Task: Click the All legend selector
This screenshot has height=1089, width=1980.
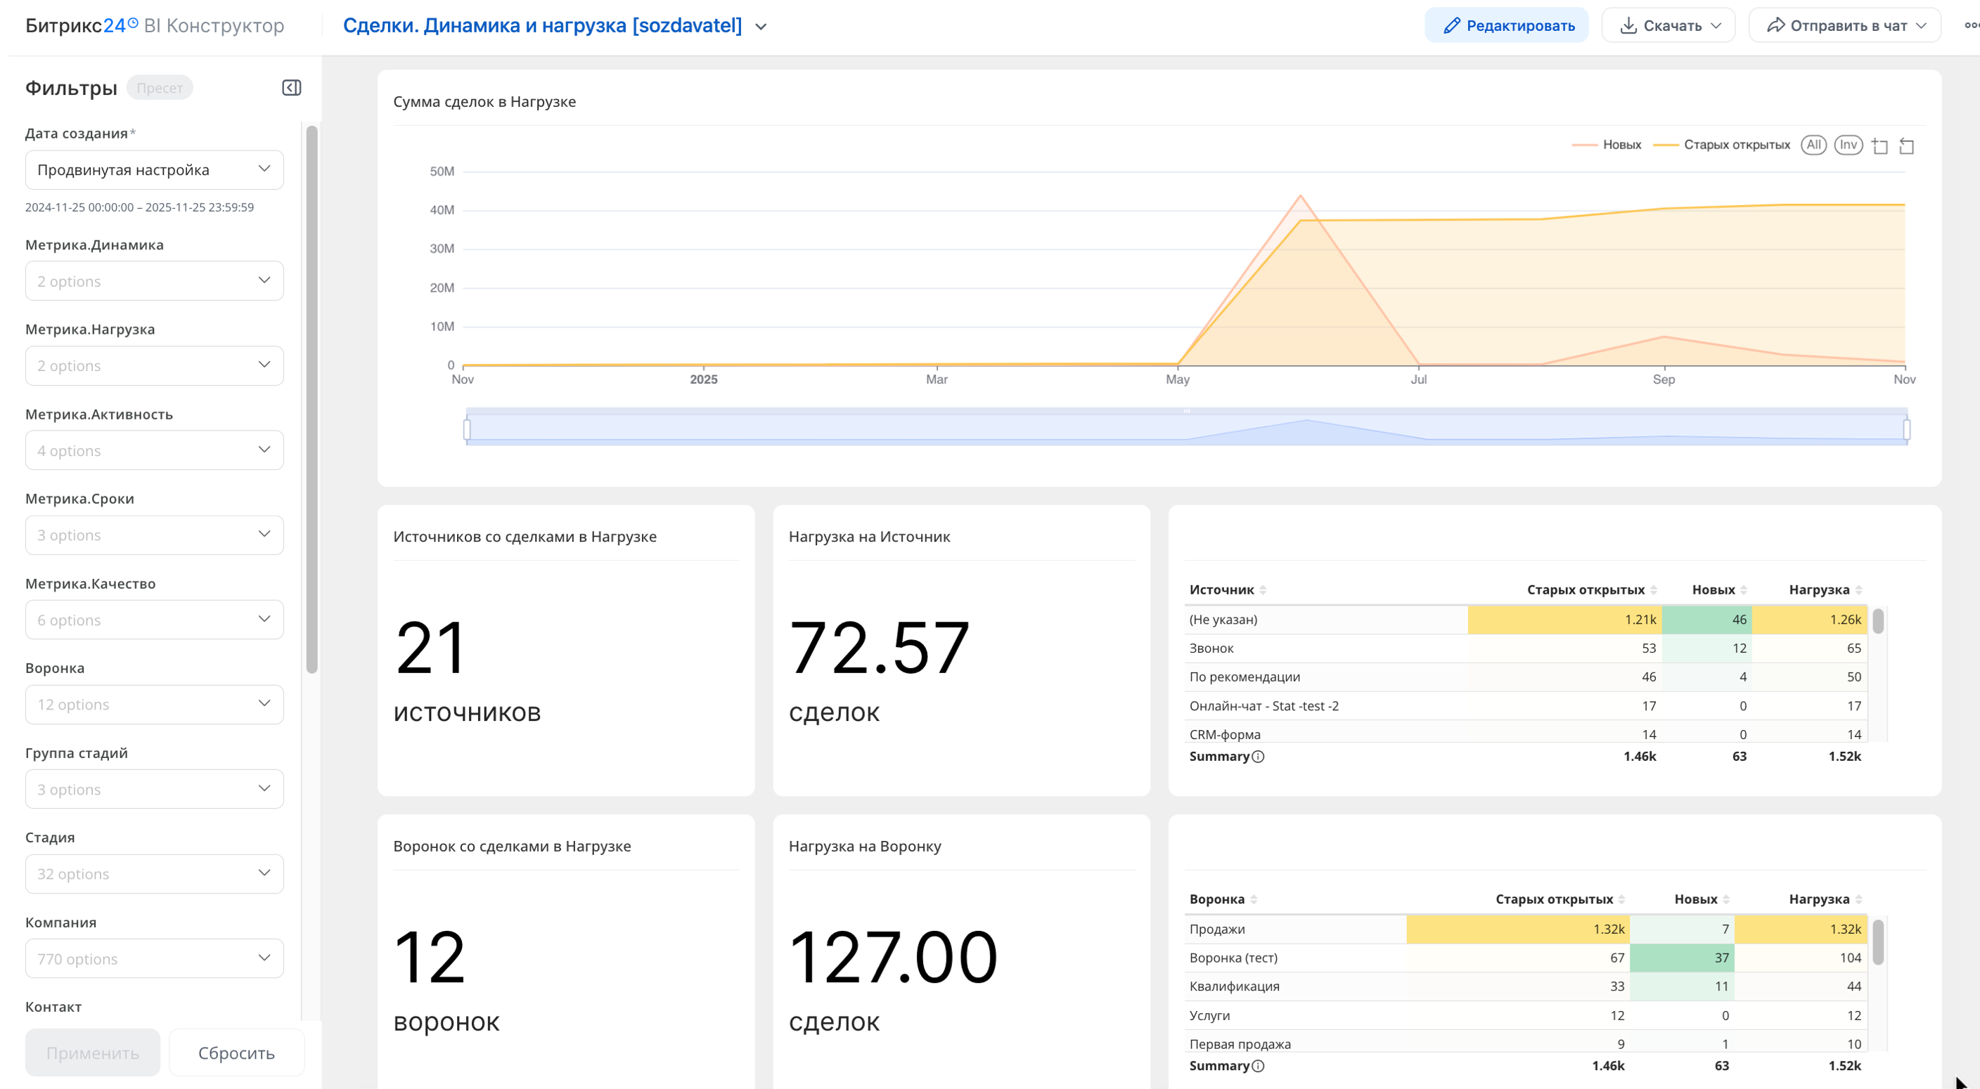Action: click(x=1813, y=145)
